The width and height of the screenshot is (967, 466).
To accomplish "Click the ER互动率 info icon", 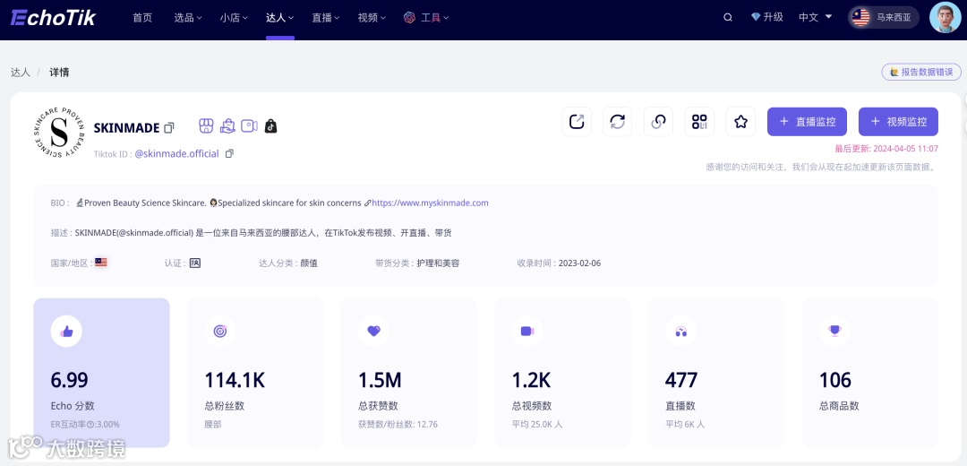I will point(90,425).
